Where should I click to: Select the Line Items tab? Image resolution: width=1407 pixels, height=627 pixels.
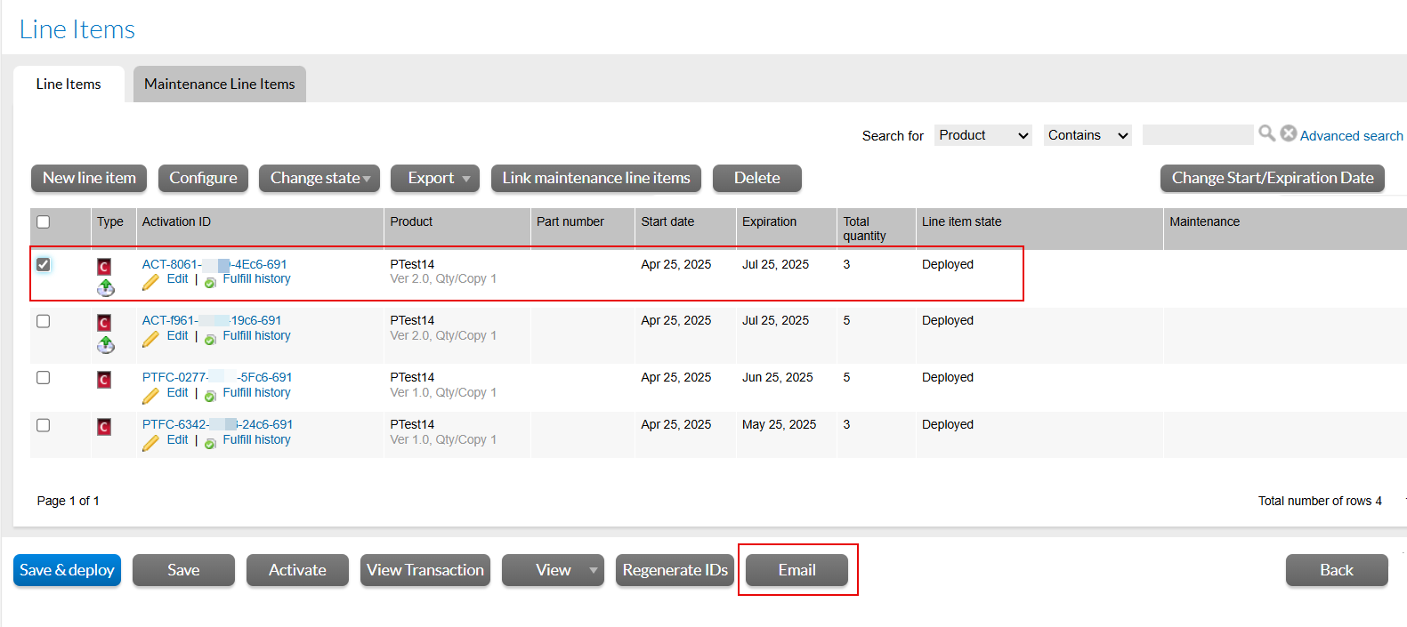tap(69, 84)
